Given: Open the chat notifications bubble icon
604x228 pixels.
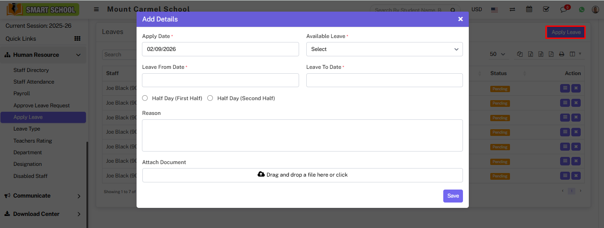Looking at the screenshot, I should (564, 9).
